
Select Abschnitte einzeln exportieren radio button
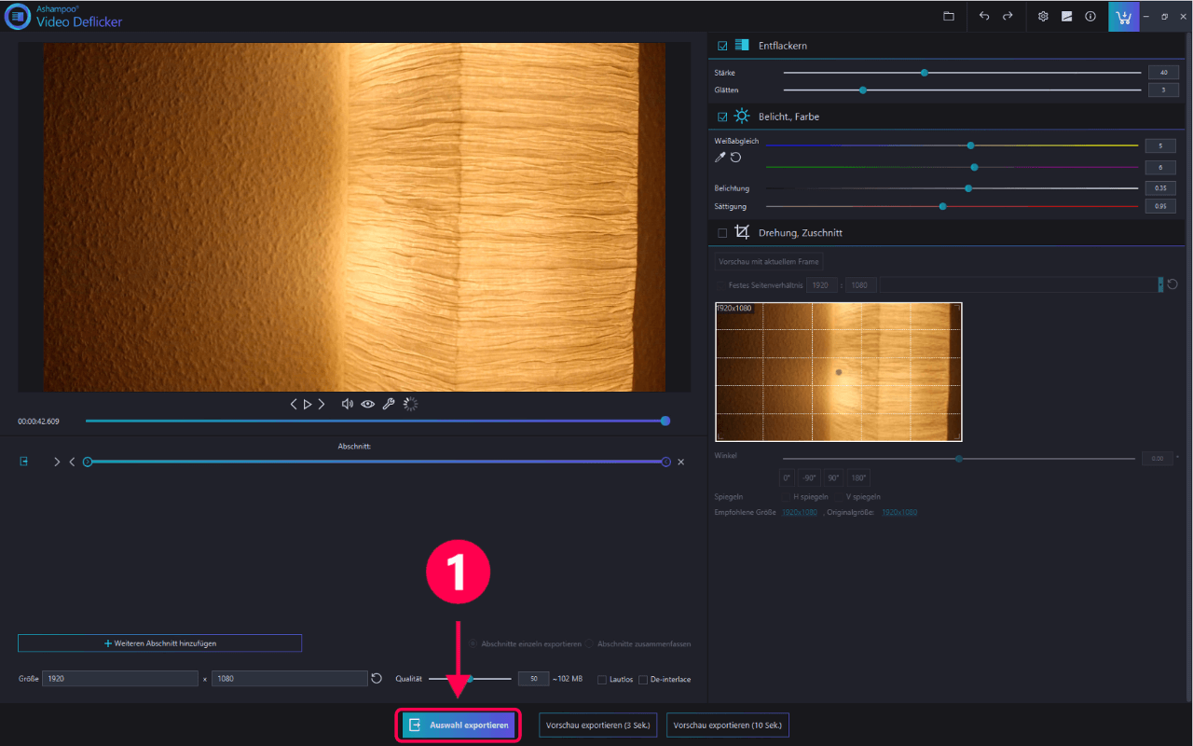(473, 643)
